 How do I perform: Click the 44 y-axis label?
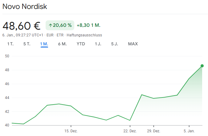tap(7, 98)
